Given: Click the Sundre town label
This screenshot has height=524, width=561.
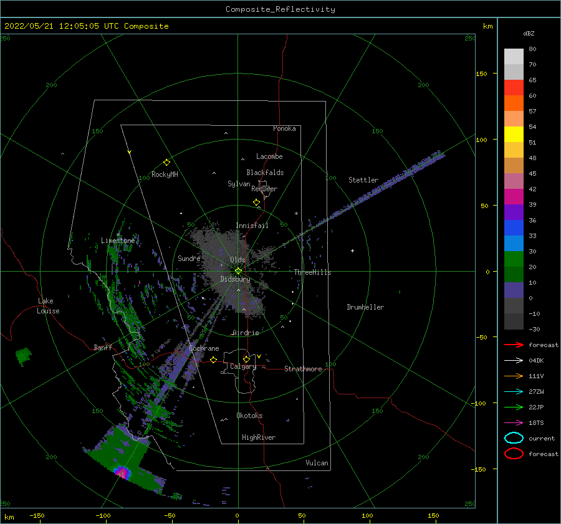Looking at the screenshot, I should [189, 258].
